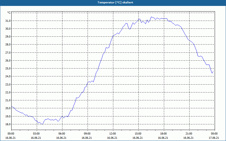The height and width of the screenshot is (141, 226).
Task: Select the 29,0 y-axis label
Action: click(x=8, y=37)
